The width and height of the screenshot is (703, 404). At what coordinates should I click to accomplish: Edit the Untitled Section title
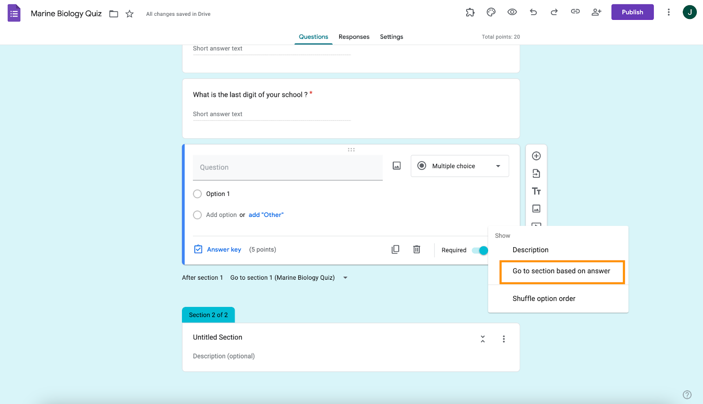coord(217,337)
